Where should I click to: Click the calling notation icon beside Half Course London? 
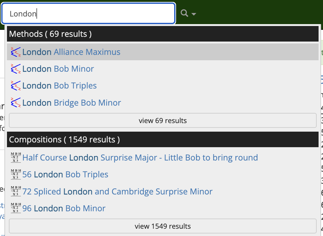(16, 157)
